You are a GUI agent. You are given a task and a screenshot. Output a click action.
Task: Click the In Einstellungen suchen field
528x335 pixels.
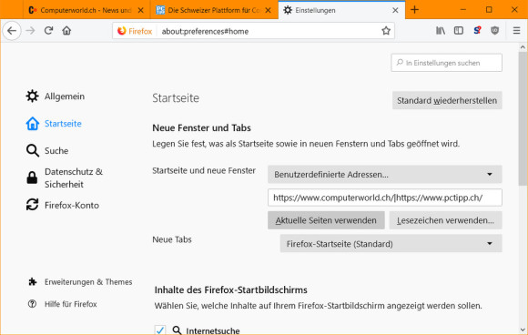coord(446,63)
